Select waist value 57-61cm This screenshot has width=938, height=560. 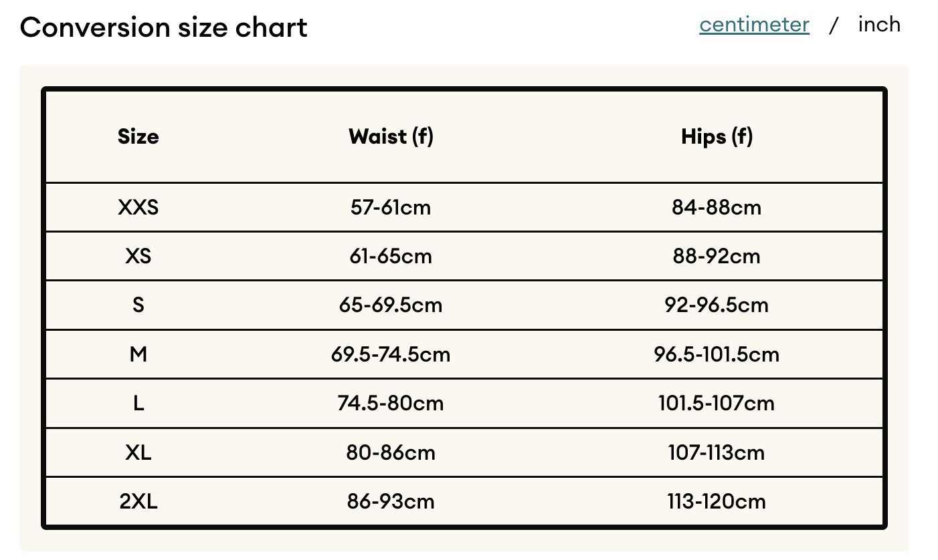[x=391, y=208]
